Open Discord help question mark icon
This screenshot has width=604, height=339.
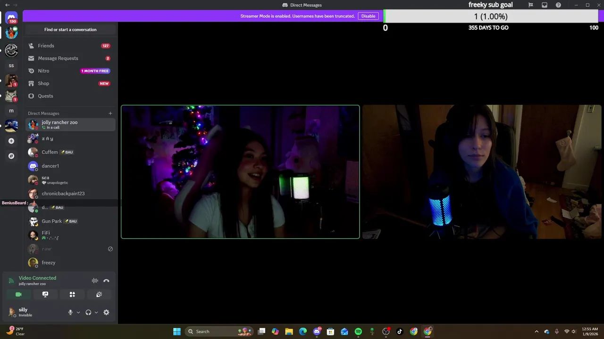click(559, 5)
